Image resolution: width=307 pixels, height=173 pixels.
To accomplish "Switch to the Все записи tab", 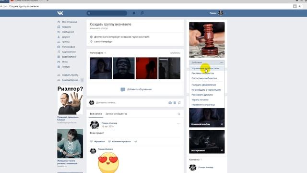I will 96,114.
